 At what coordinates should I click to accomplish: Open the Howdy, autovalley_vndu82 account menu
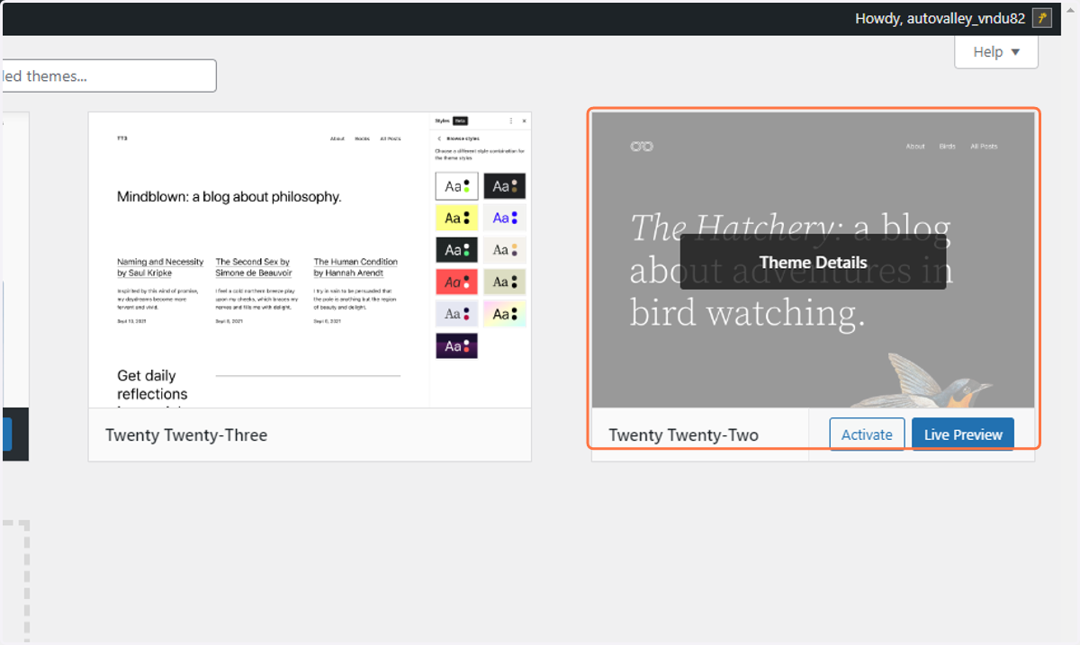coord(953,18)
